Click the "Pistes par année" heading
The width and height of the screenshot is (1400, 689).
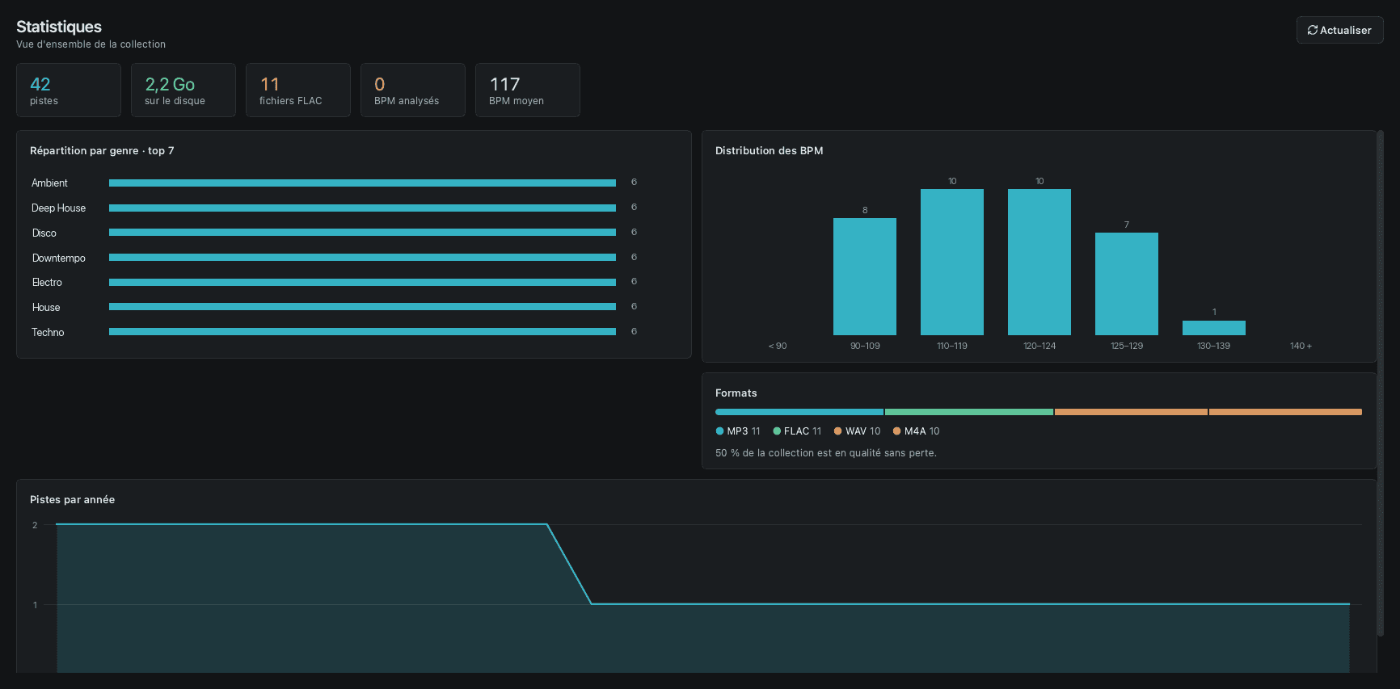[x=73, y=500]
